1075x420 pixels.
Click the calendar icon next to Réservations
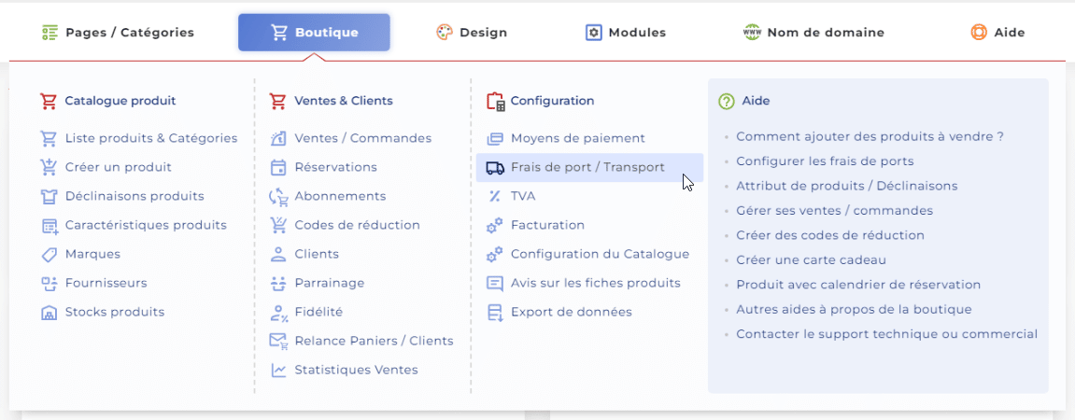278,167
